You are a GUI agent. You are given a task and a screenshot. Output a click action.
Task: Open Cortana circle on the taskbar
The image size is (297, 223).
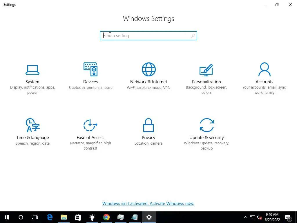click(x=21, y=217)
